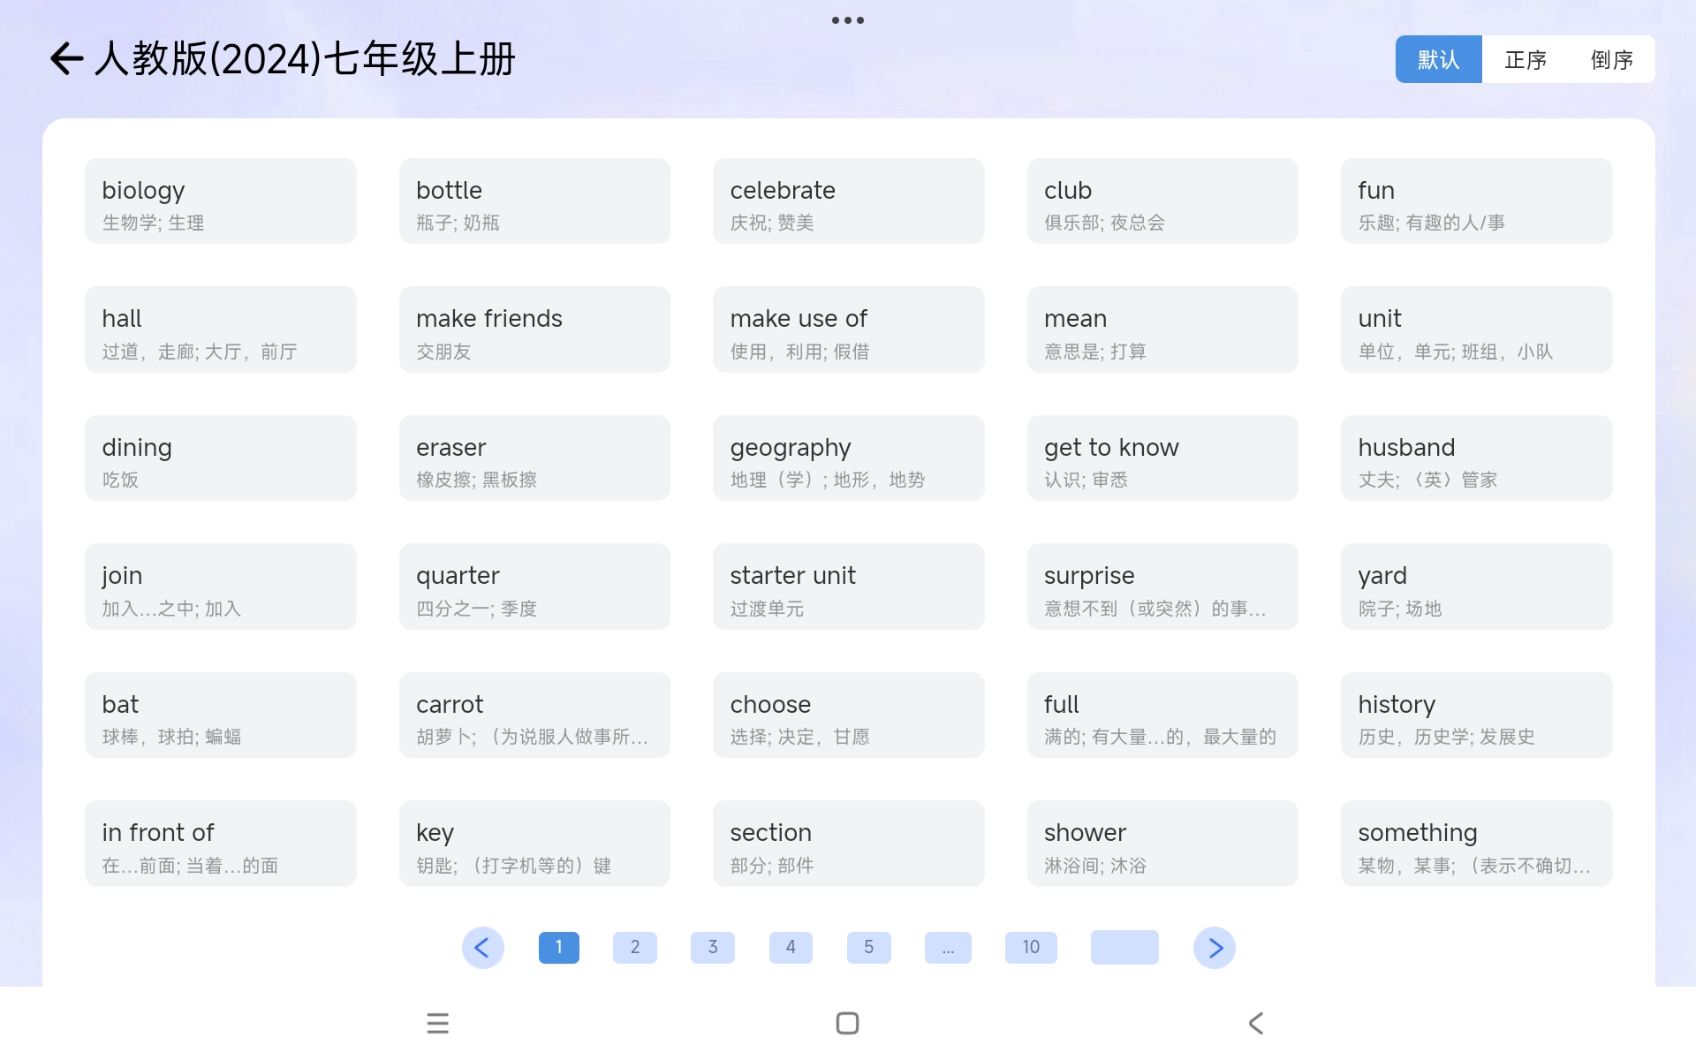The width and height of the screenshot is (1696, 1060).
Task: Click the blank page number input box
Action: pos(1124,948)
